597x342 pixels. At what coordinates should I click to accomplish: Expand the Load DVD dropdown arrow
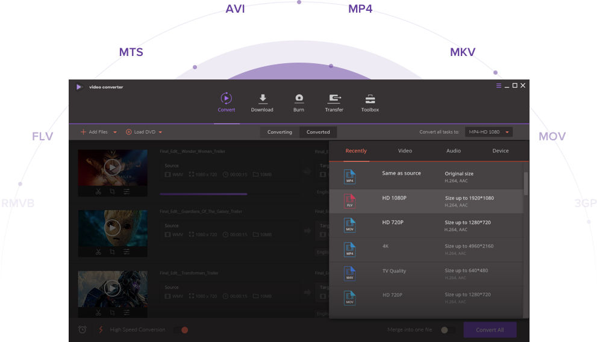pyautogui.click(x=161, y=132)
